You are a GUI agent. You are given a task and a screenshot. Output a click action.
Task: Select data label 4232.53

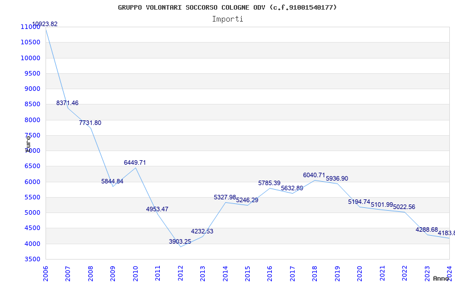coord(202,231)
